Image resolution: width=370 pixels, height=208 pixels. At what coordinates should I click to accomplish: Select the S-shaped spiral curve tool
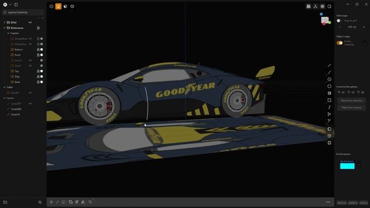click(x=330, y=107)
